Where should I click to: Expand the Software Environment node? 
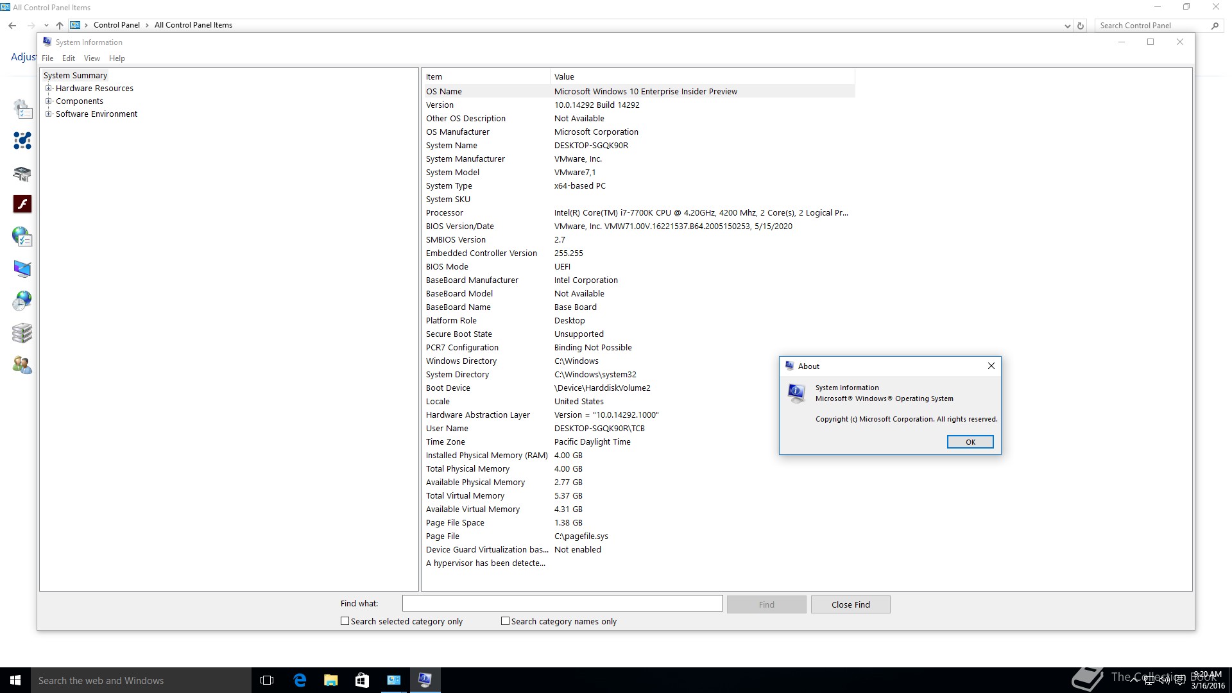coord(48,114)
